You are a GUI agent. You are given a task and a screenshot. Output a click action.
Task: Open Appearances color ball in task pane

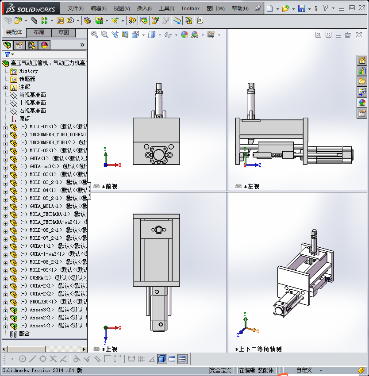click(x=362, y=103)
